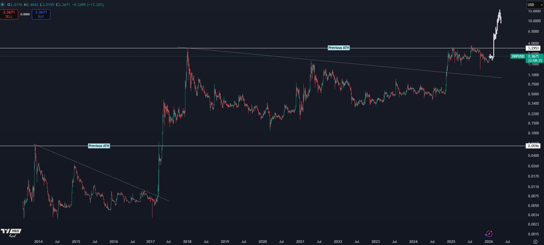Click the 2026 label on time axis
Image resolution: width=544 pixels, height=245 pixels.
pos(488,242)
